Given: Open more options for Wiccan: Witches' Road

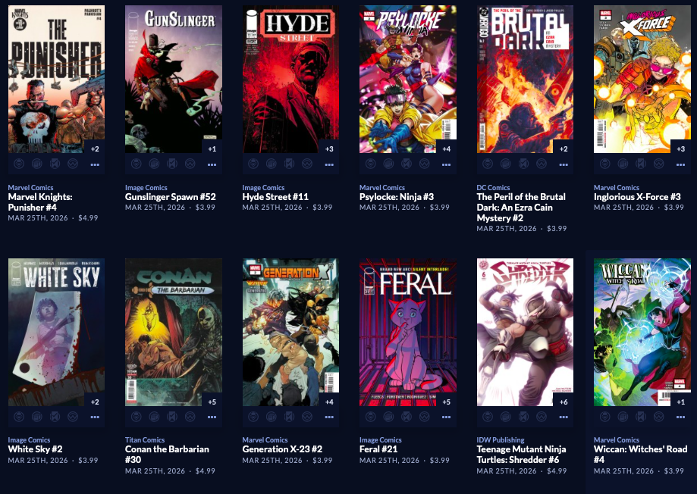Looking at the screenshot, I should (x=680, y=417).
